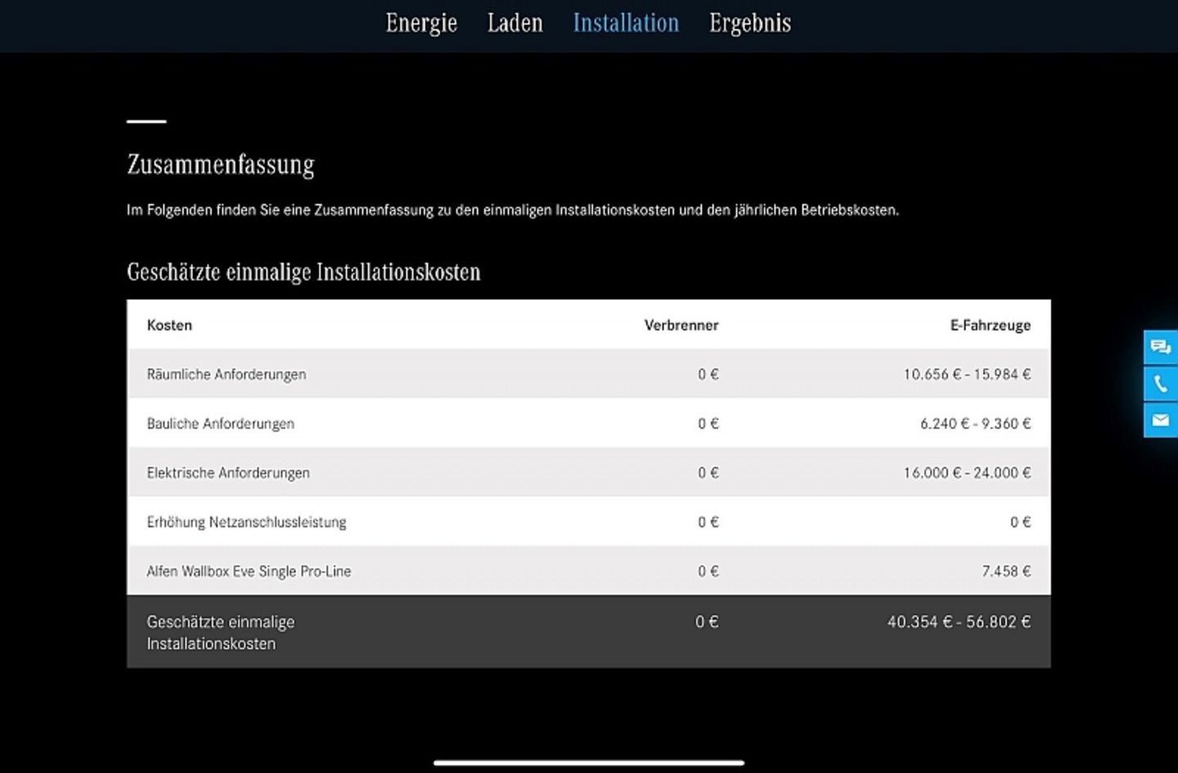Select the Elektrische Anforderungen row label
This screenshot has height=773, width=1178.
click(x=228, y=472)
